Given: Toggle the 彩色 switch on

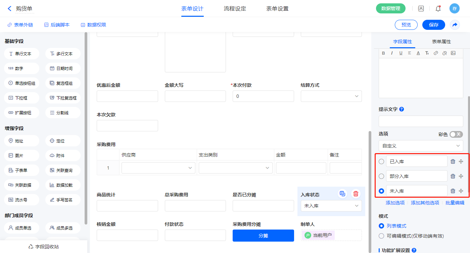Looking at the screenshot, I should click(x=456, y=134).
